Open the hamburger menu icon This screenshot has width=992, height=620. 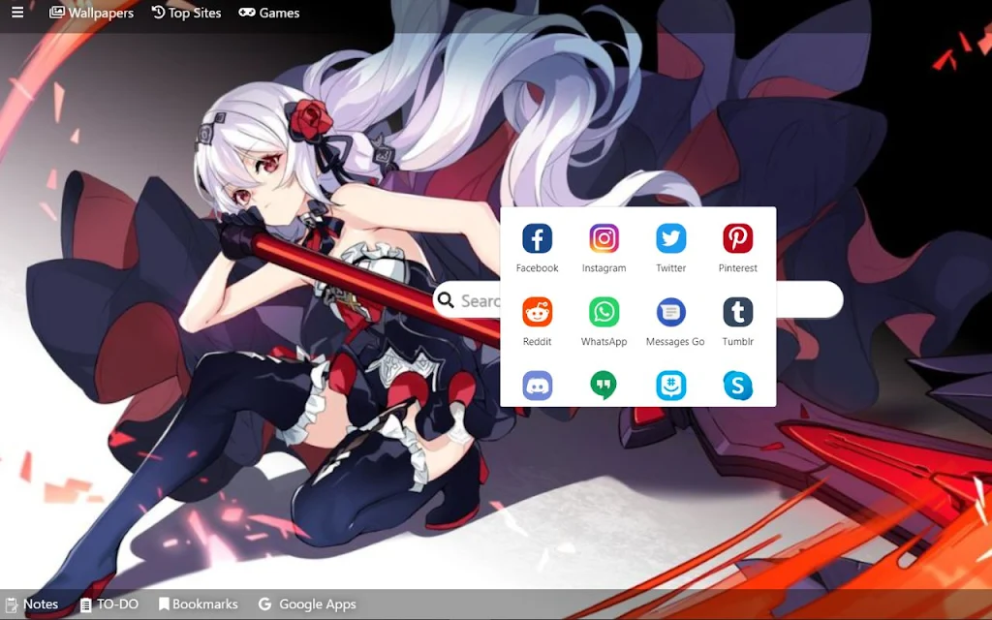[17, 13]
